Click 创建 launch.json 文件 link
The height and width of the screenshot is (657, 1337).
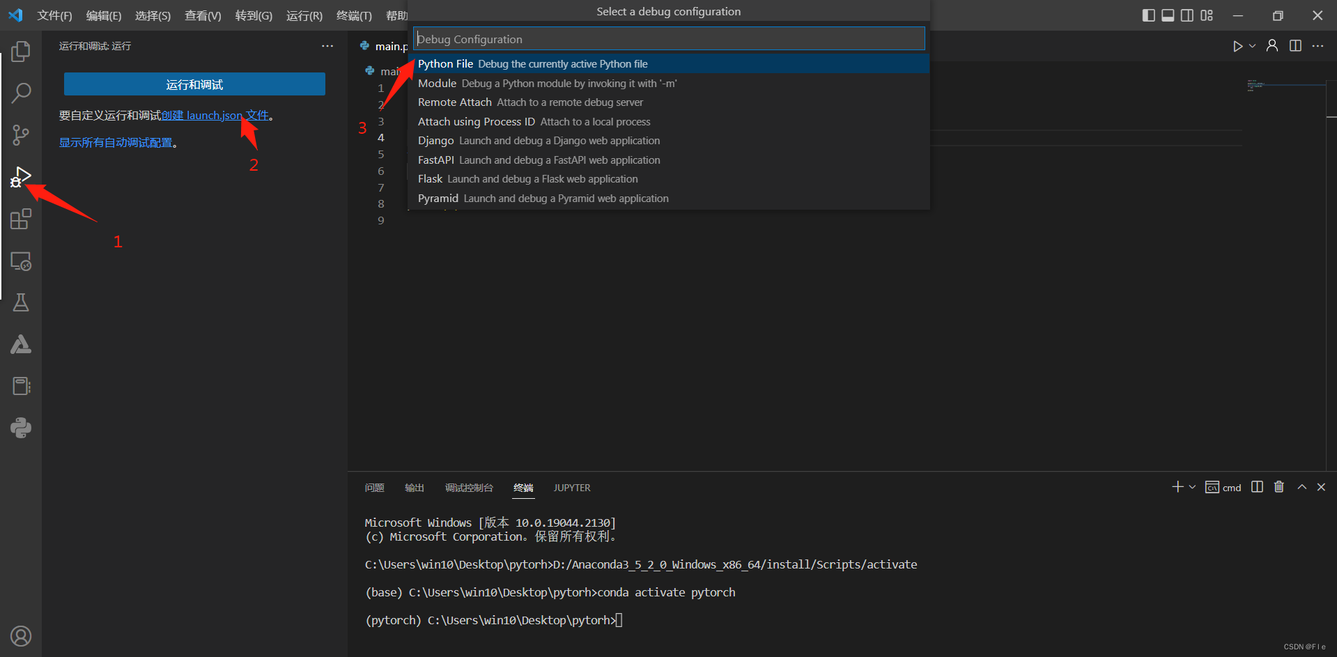215,116
